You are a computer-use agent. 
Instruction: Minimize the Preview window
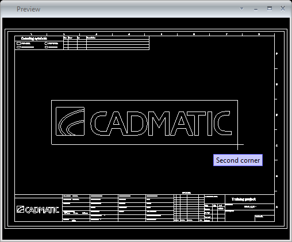(x=256, y=9)
